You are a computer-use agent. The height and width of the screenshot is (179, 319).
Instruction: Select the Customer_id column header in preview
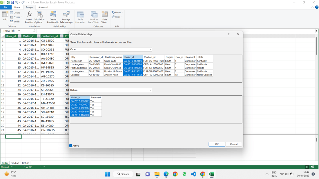(x=96, y=57)
